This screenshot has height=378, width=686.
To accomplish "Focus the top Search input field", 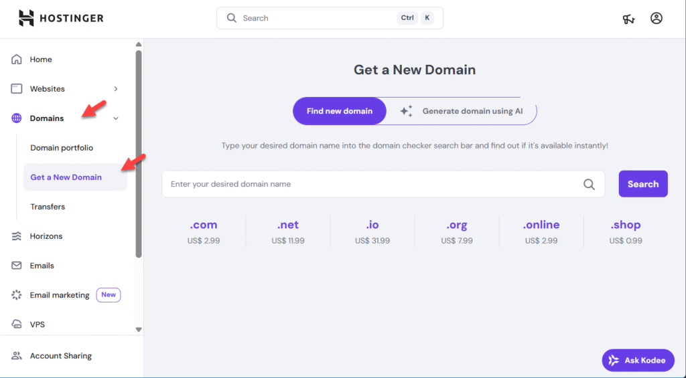I will pyautogui.click(x=330, y=18).
